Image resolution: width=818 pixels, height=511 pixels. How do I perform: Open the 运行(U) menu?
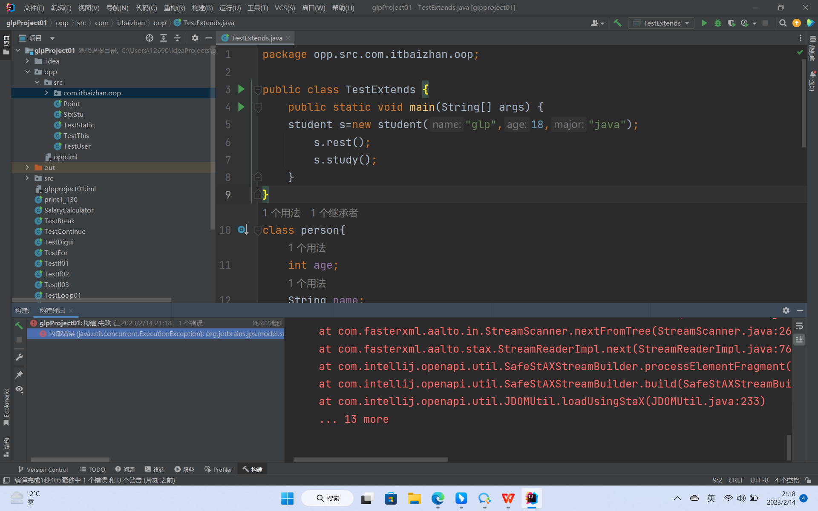pyautogui.click(x=230, y=8)
